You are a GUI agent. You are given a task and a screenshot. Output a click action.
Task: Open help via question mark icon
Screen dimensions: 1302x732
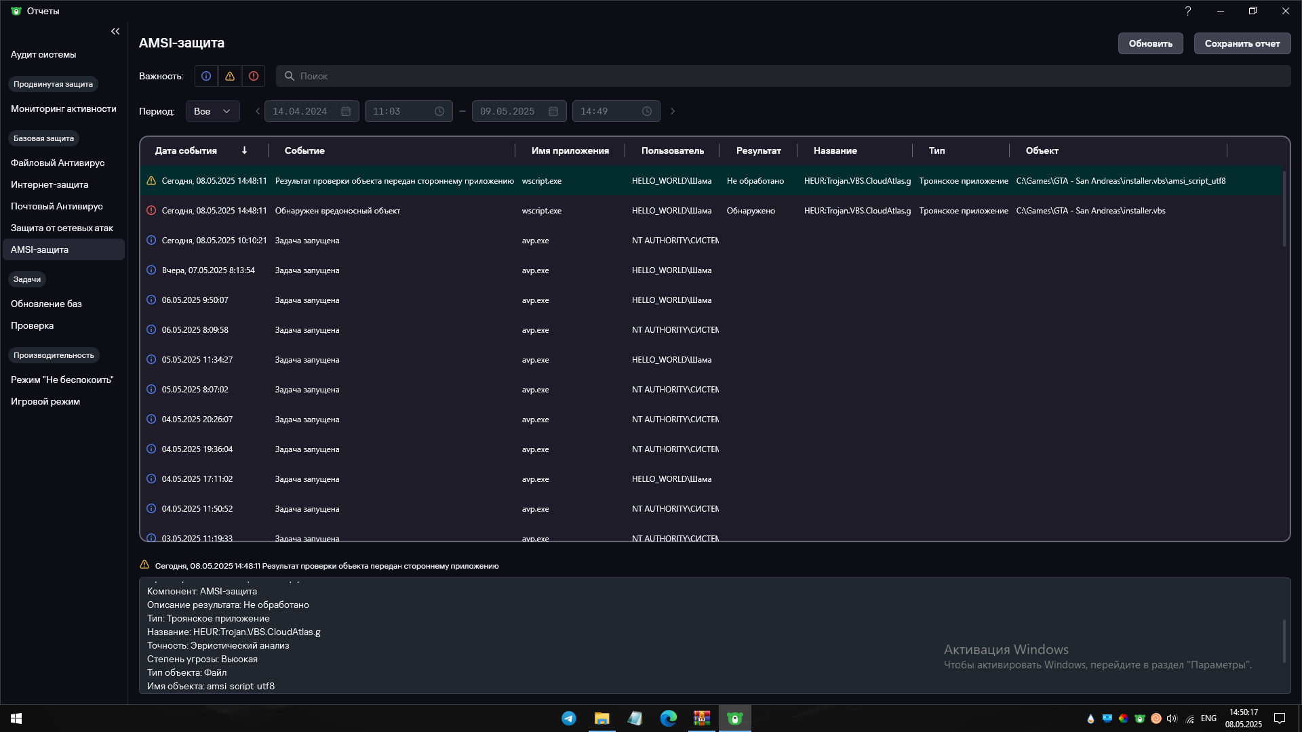1188,11
